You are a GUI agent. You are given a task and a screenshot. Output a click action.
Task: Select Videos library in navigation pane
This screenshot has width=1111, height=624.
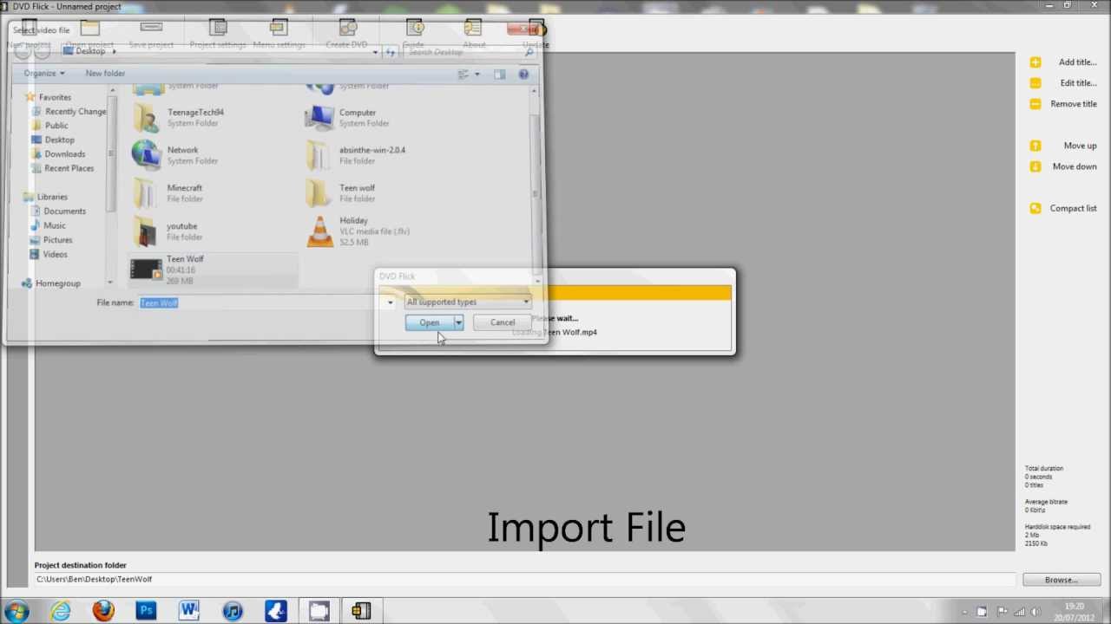pyautogui.click(x=55, y=255)
